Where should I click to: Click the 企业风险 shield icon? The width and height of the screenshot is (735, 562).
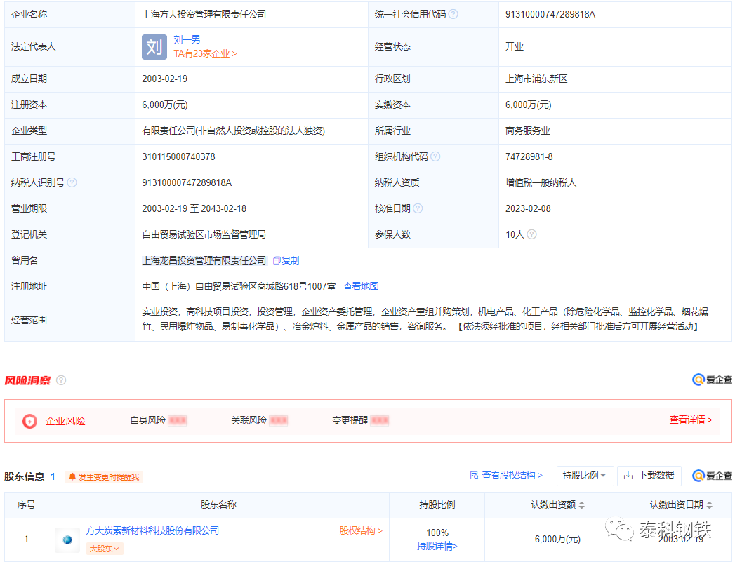(x=29, y=421)
